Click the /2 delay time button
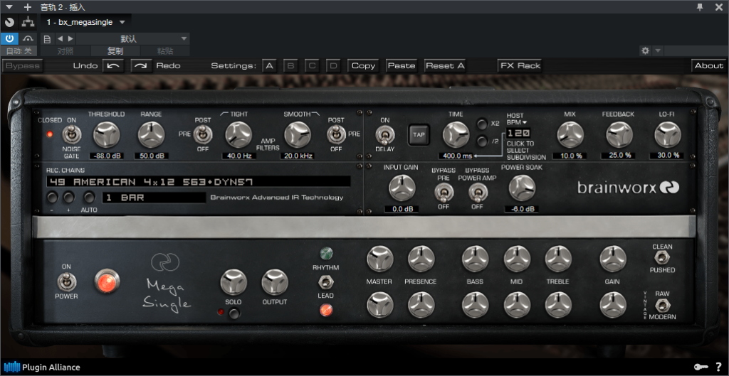The height and width of the screenshot is (376, 729). click(482, 141)
